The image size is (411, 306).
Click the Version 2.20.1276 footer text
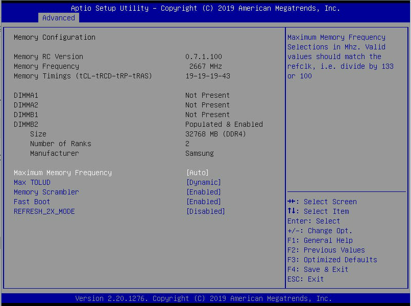tap(203, 298)
